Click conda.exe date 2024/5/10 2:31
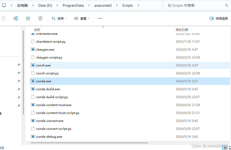 (x=187, y=81)
